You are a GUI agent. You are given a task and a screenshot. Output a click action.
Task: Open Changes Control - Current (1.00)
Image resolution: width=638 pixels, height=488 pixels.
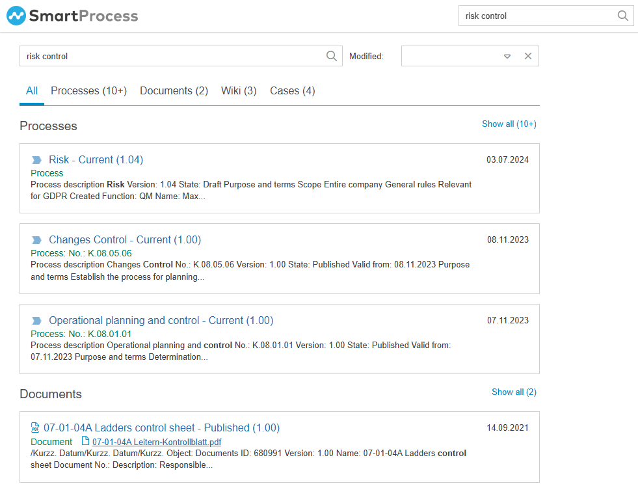tap(125, 240)
